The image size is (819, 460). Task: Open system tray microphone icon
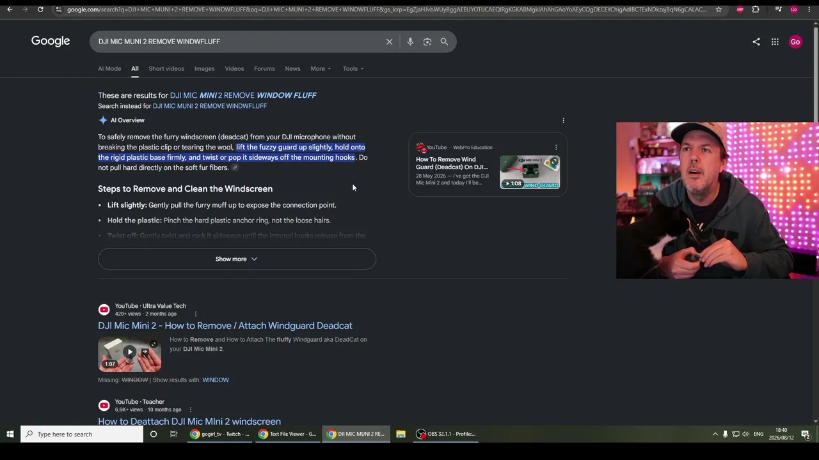coord(725,434)
